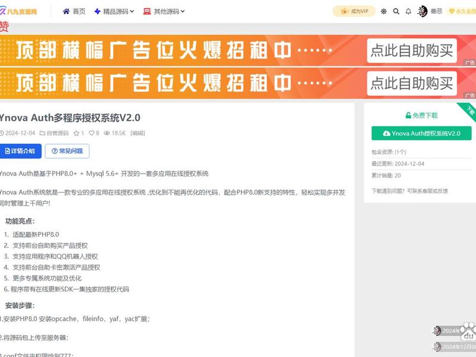Click the Baidu paw floating icon
Viewport: 476px width, 357px height.
click(x=468, y=333)
